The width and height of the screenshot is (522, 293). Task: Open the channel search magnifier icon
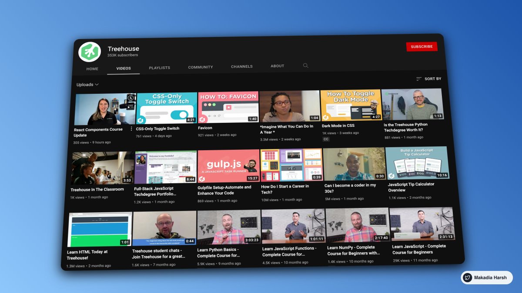pyautogui.click(x=305, y=65)
